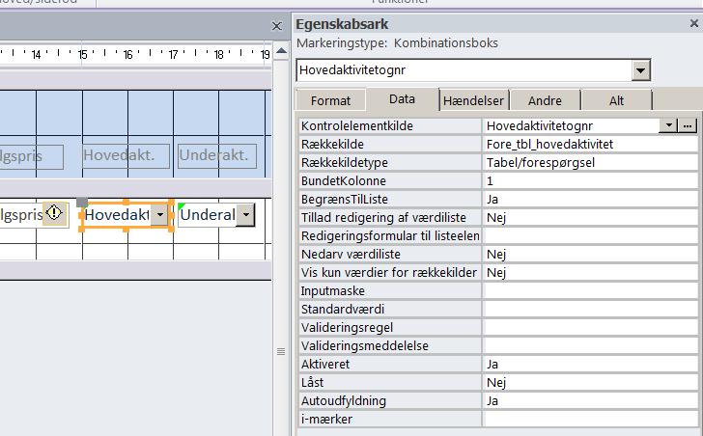Open the Kontrolelementkilde dropdown arrow
703x436 pixels.
point(668,125)
